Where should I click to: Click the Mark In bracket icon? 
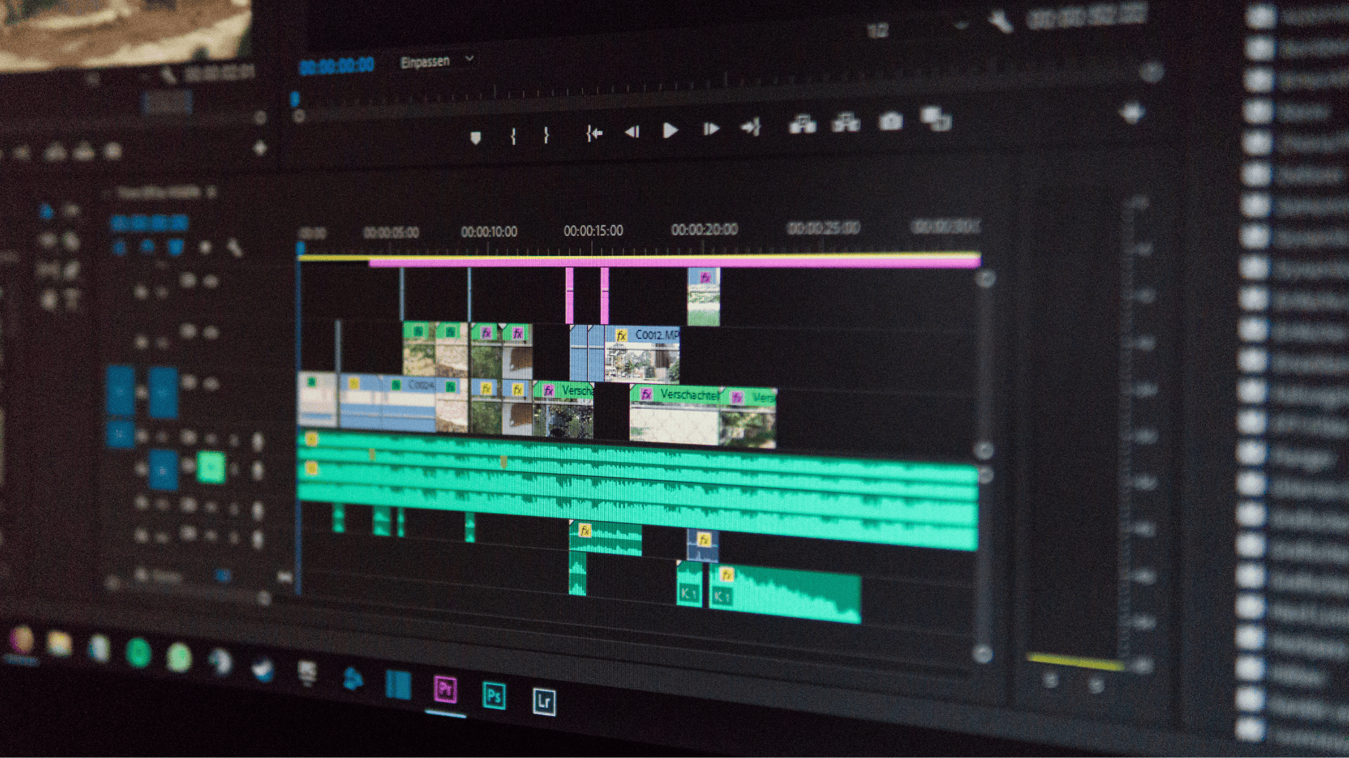point(514,135)
